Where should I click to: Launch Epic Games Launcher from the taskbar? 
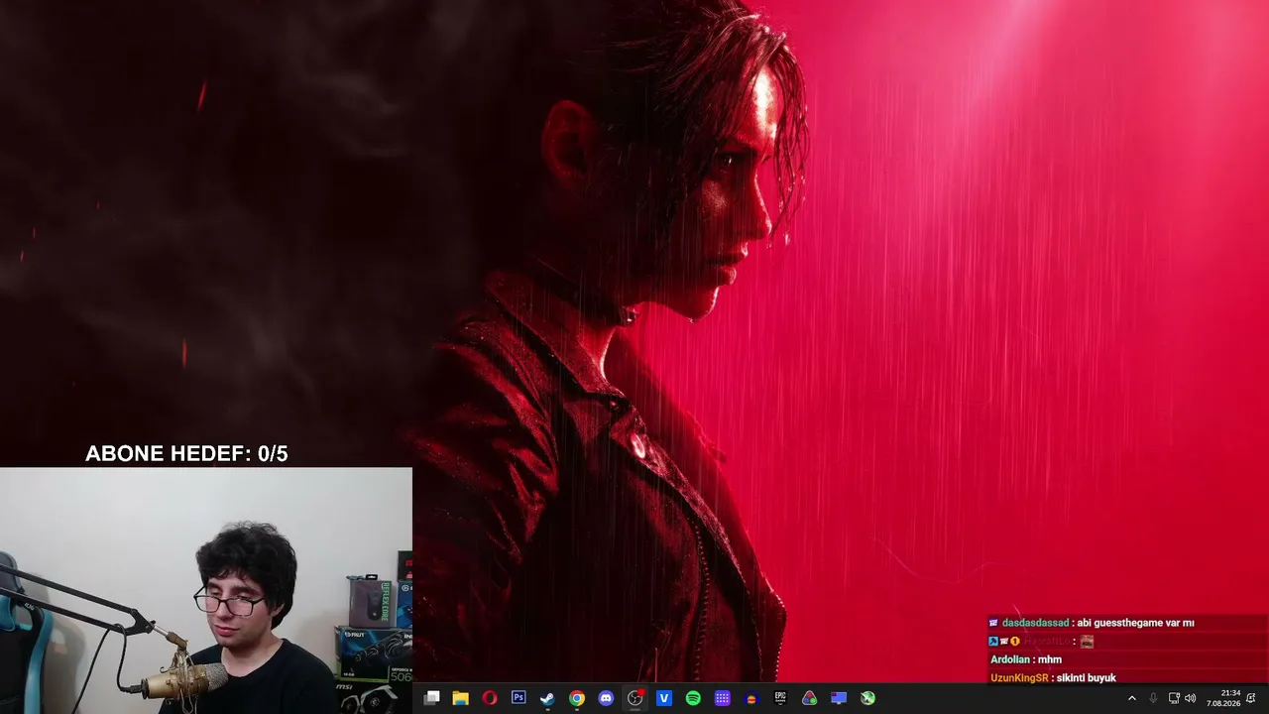tap(780, 698)
